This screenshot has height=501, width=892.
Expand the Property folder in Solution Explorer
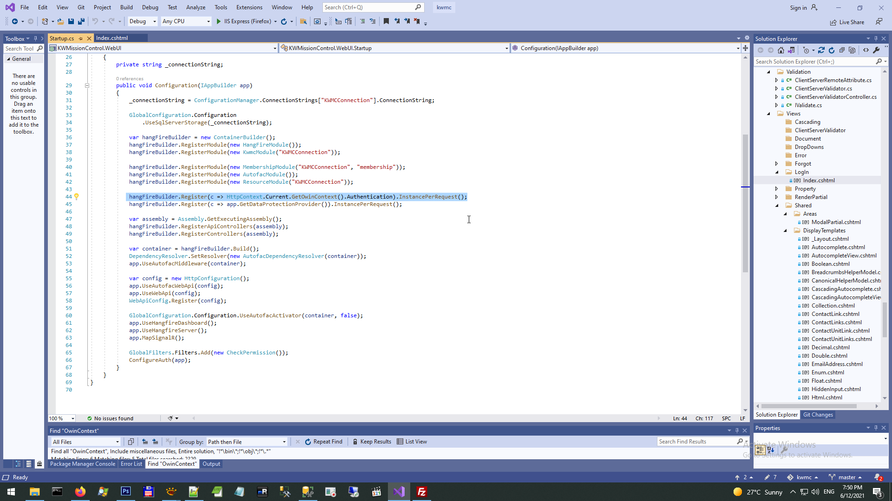(x=776, y=189)
